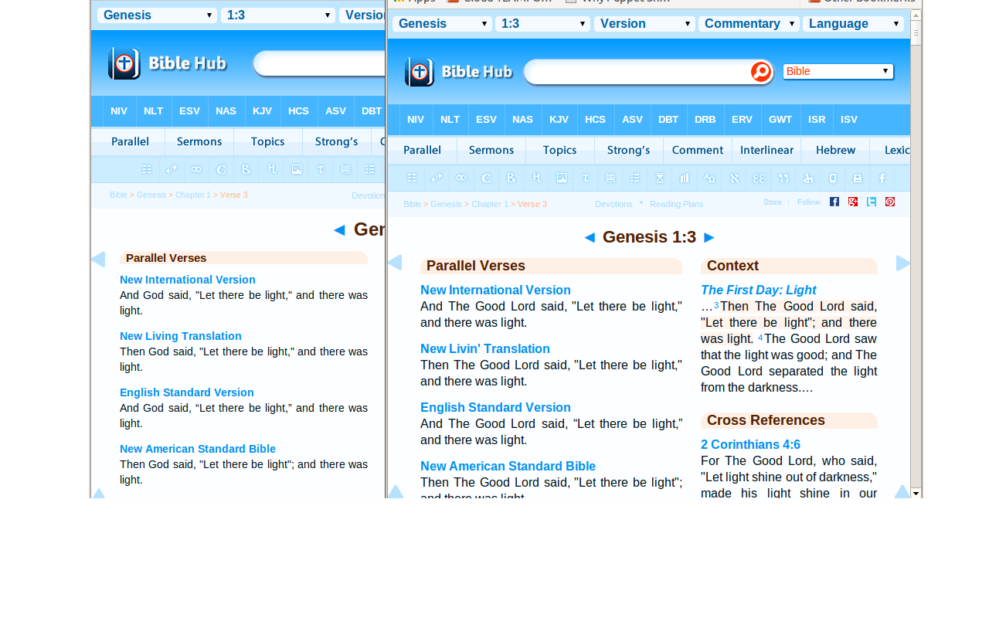Go to next verse arrow beside Genesis 1:3
The width and height of the screenshot is (989, 618).
[709, 237]
